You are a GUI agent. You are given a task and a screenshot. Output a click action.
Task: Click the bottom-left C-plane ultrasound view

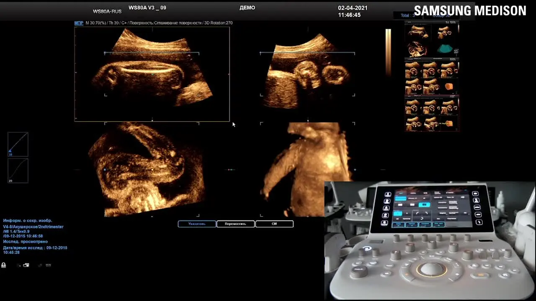[x=152, y=169]
